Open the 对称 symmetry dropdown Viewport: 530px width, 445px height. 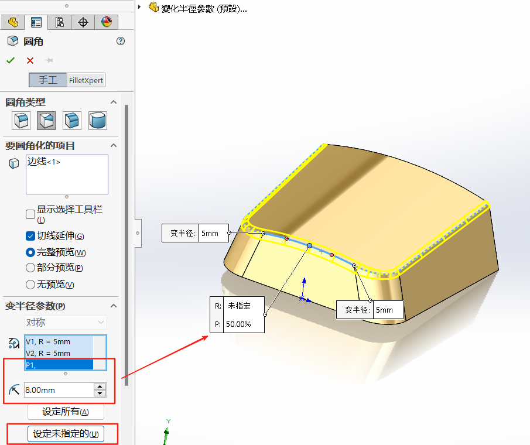pyautogui.click(x=66, y=323)
